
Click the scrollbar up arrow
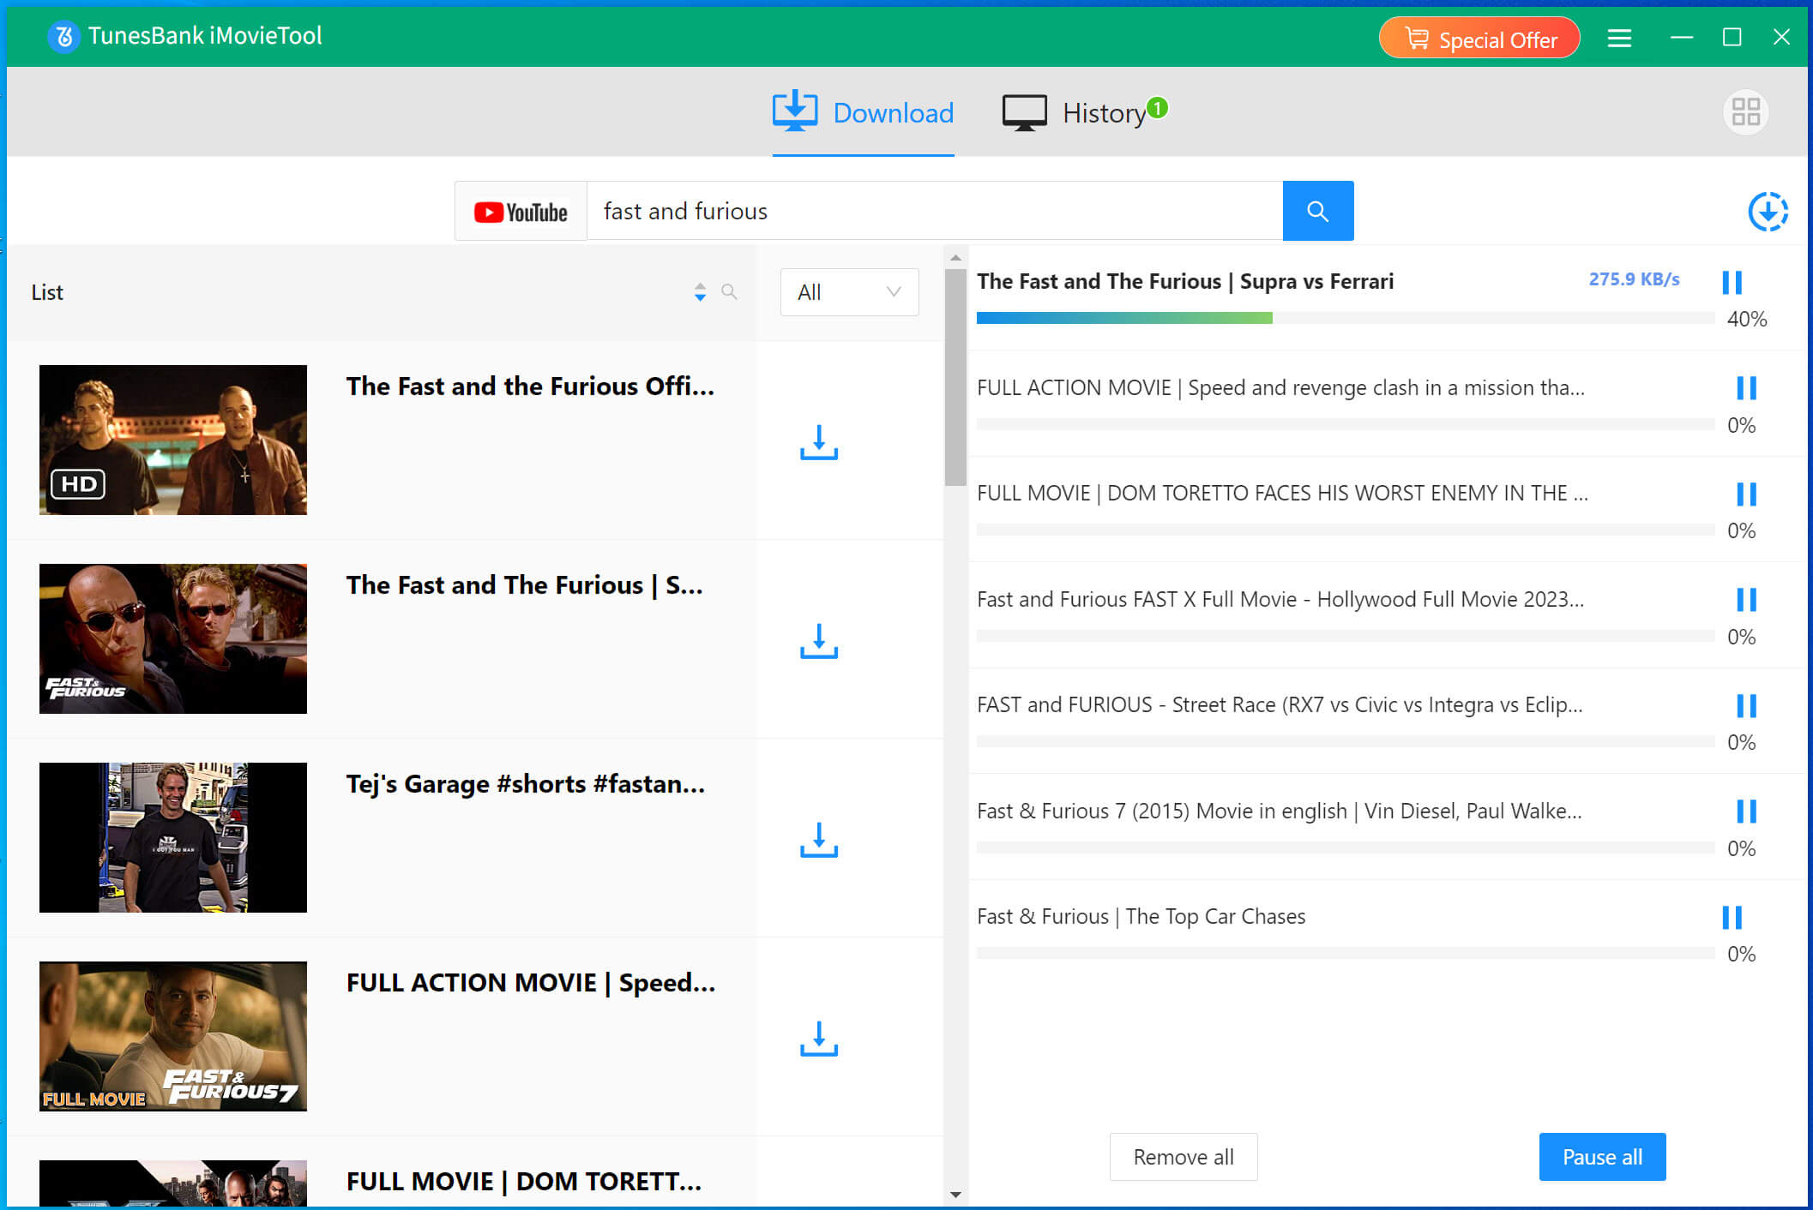click(x=955, y=257)
